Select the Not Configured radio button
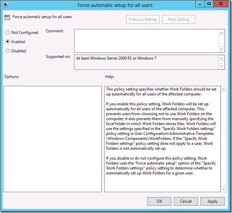This screenshot has height=213, width=232. (x=8, y=32)
